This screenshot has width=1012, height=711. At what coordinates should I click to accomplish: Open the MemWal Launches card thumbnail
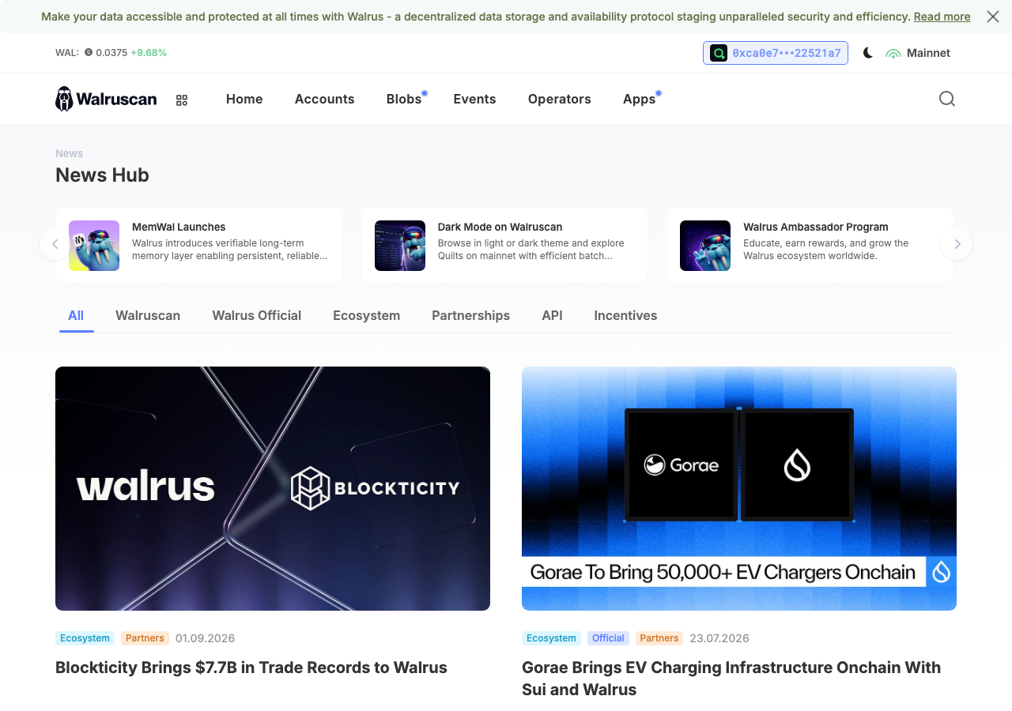94,246
